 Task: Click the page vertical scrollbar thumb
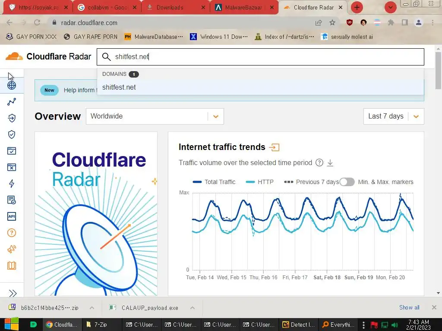pos(438,70)
